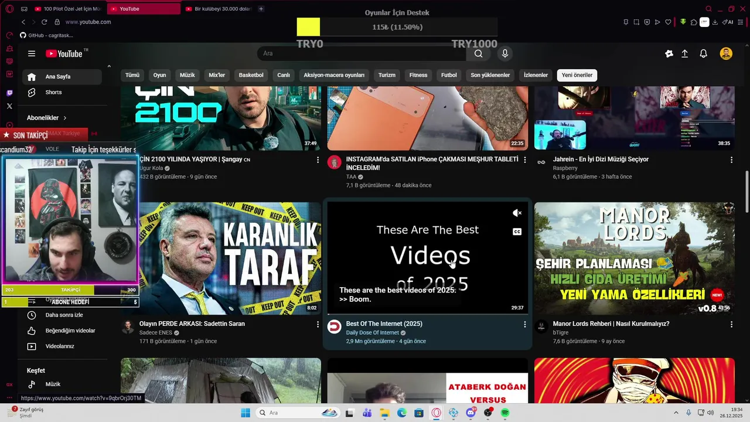Open Shorts in sidebar
The image size is (750, 422).
[x=62, y=93]
